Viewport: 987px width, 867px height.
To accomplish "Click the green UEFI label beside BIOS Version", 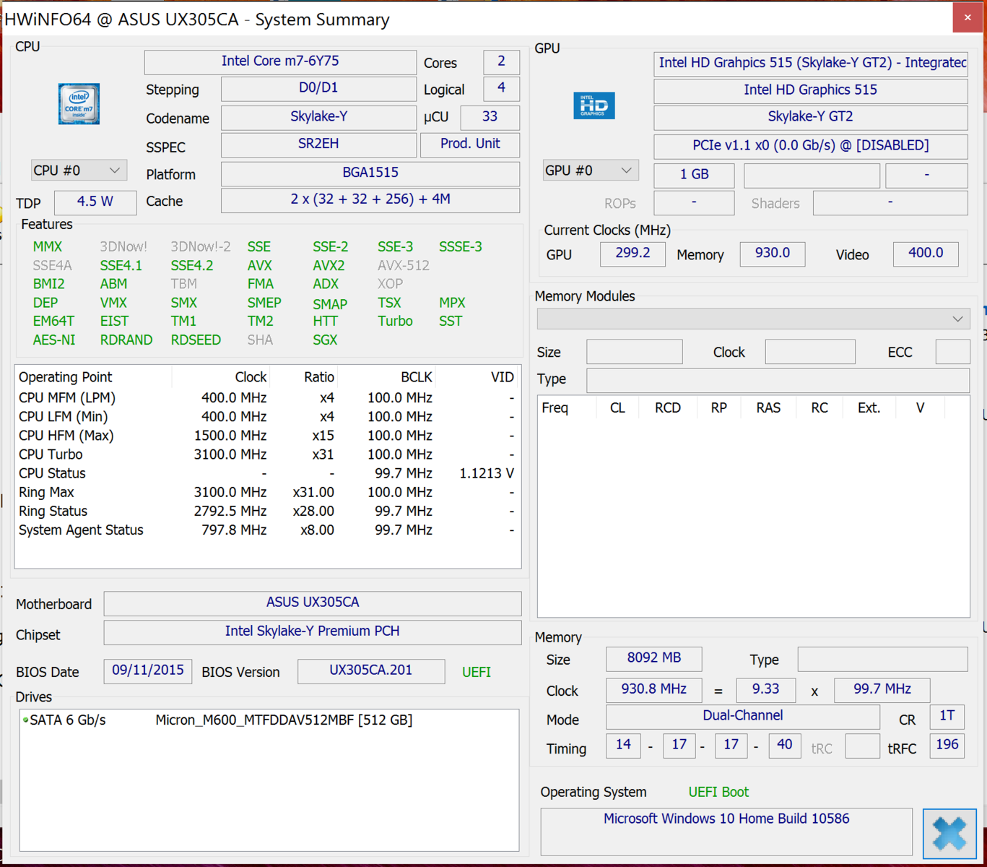I will (x=477, y=672).
